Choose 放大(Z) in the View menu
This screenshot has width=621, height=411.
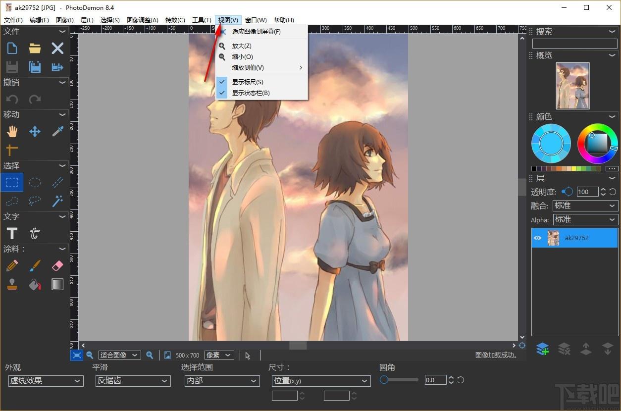coord(261,46)
